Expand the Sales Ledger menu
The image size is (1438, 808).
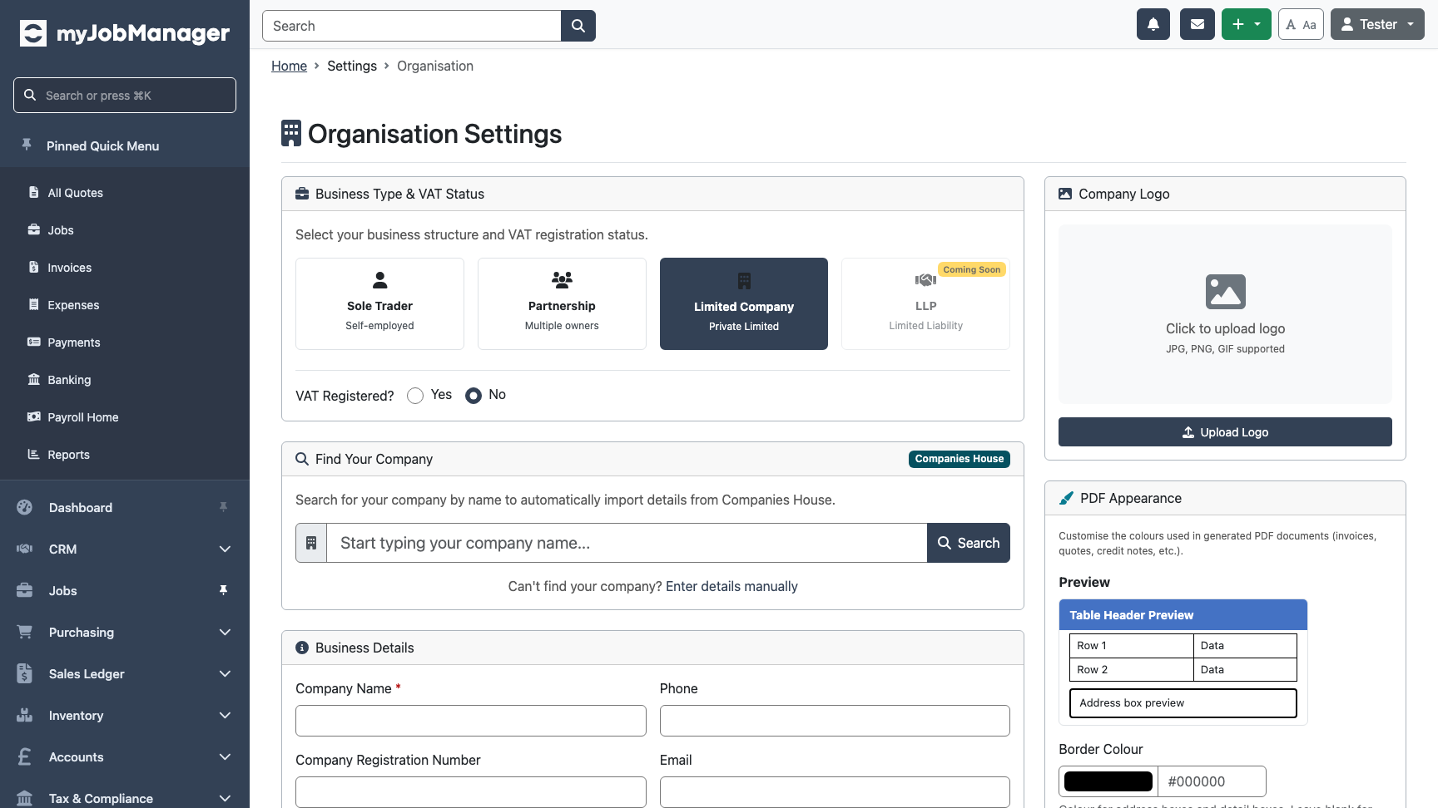tap(225, 673)
